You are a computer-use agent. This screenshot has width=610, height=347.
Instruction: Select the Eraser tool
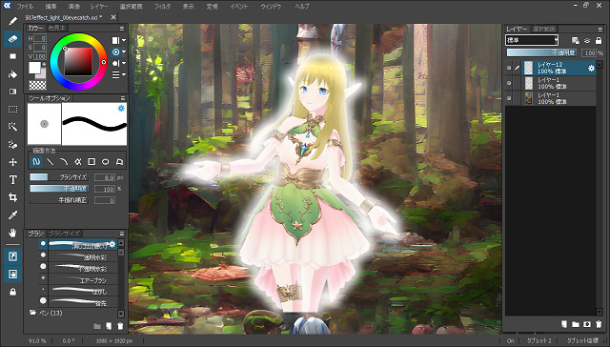coord(12,38)
